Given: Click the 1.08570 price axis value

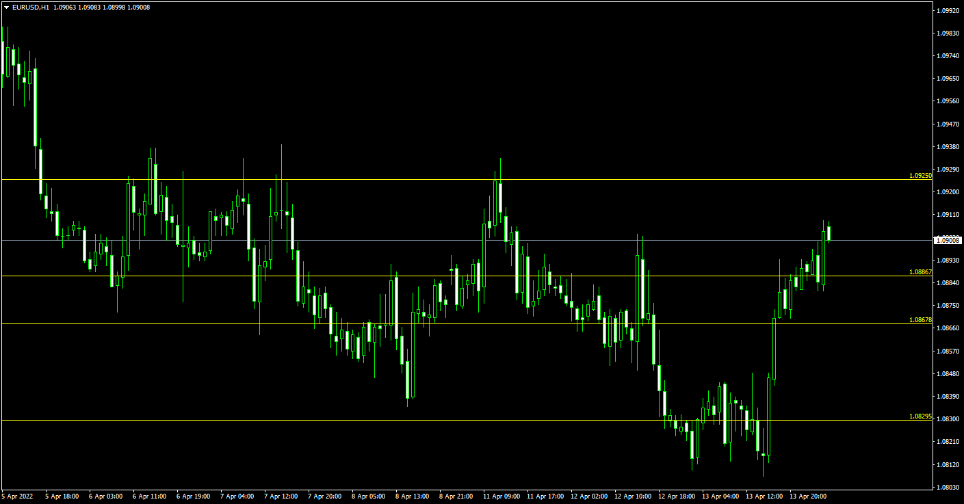Looking at the screenshot, I should tap(948, 352).
